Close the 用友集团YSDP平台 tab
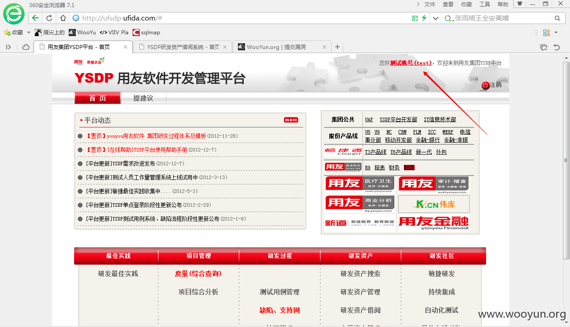The image size is (570, 327). [x=126, y=47]
